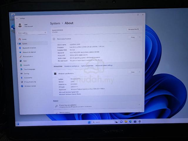188x141 pixels.
Task: Open Task View from the taskbar
Action: tap(117, 122)
